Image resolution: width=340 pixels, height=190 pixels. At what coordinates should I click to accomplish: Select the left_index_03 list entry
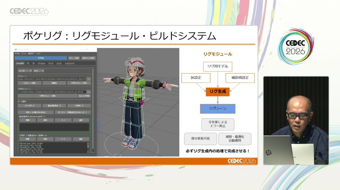pos(31,148)
